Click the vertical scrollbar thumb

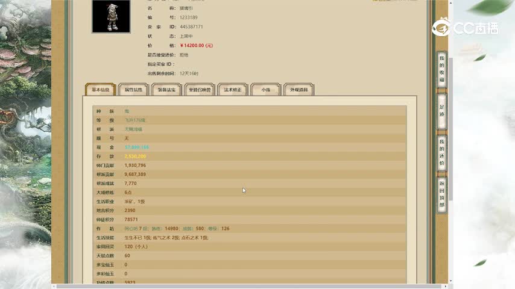[450, 129]
